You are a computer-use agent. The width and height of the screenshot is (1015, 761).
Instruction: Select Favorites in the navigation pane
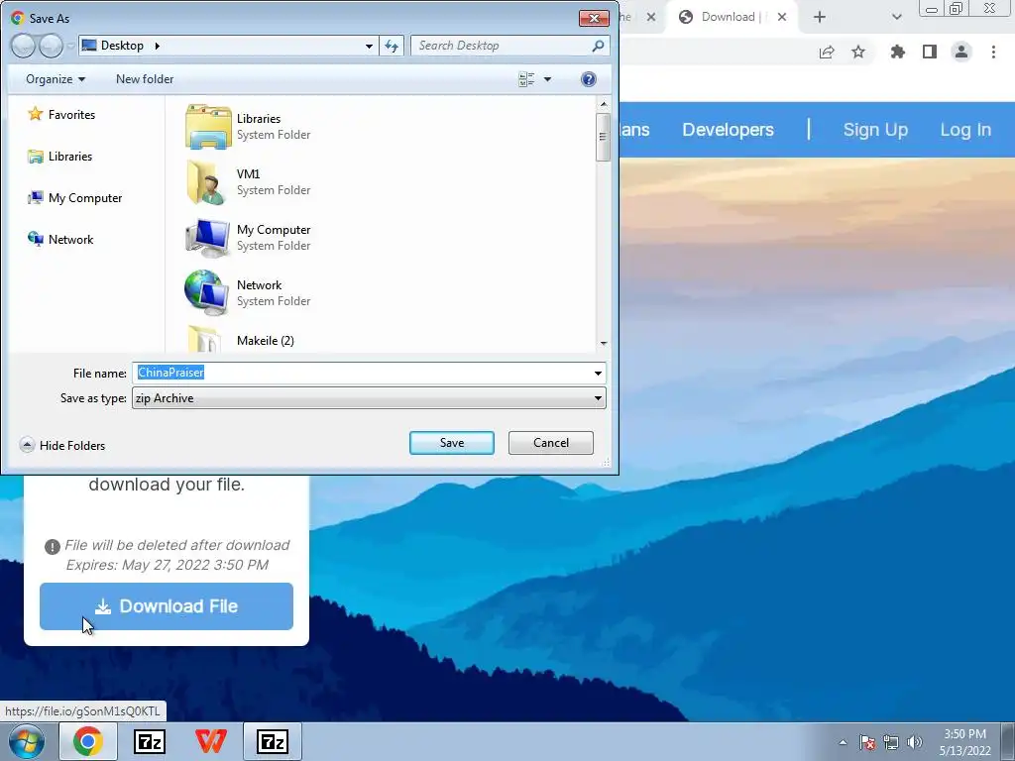(x=61, y=115)
